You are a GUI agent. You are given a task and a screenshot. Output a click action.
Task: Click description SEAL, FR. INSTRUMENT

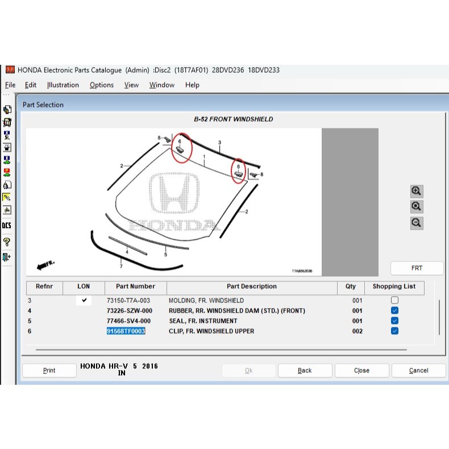203,321
